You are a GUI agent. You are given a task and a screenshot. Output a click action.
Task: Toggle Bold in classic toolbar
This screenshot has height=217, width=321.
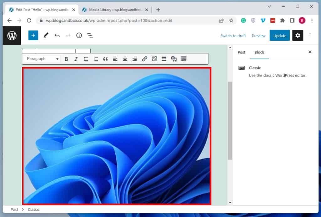(66, 59)
